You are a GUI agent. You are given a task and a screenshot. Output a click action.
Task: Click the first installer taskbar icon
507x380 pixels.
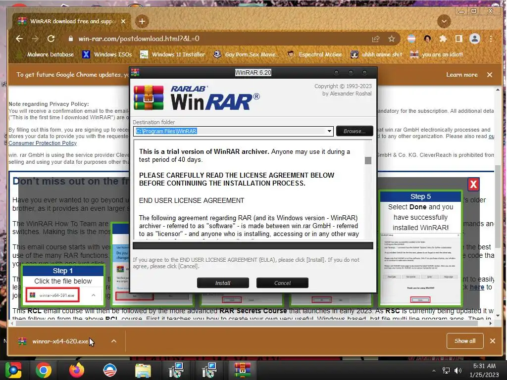click(x=176, y=370)
